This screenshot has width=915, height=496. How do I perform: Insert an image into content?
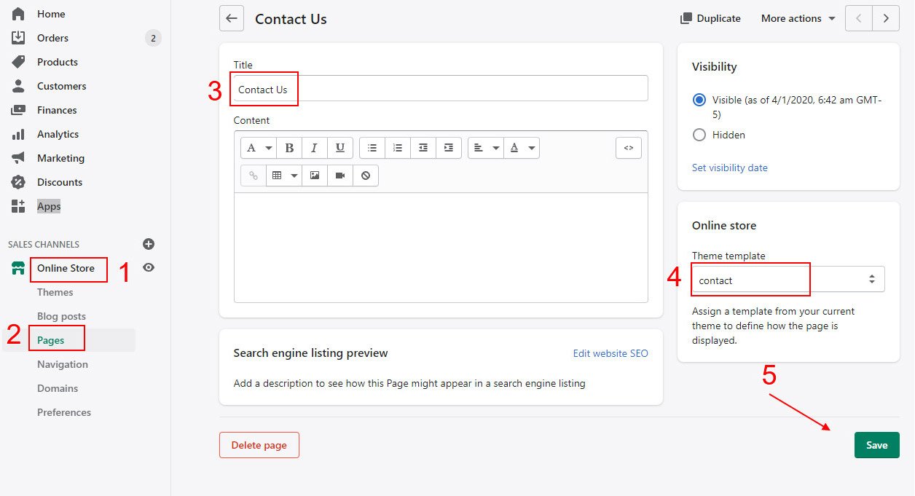(x=315, y=176)
